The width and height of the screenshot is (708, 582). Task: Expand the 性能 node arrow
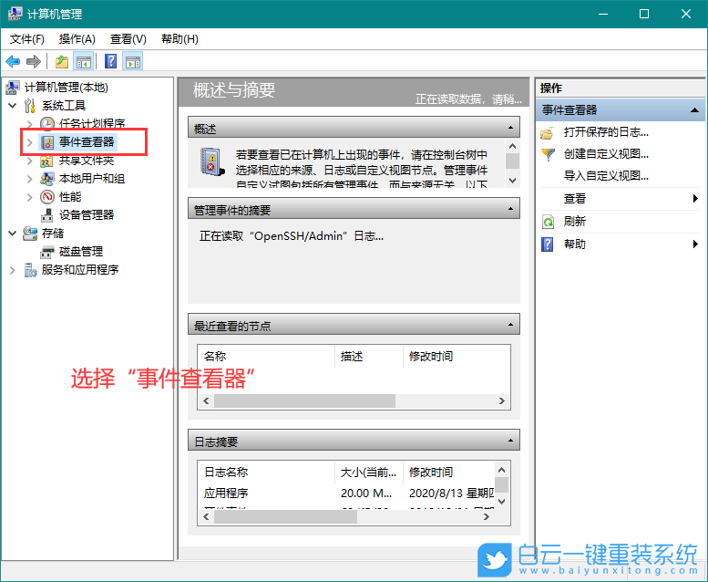coord(30,197)
